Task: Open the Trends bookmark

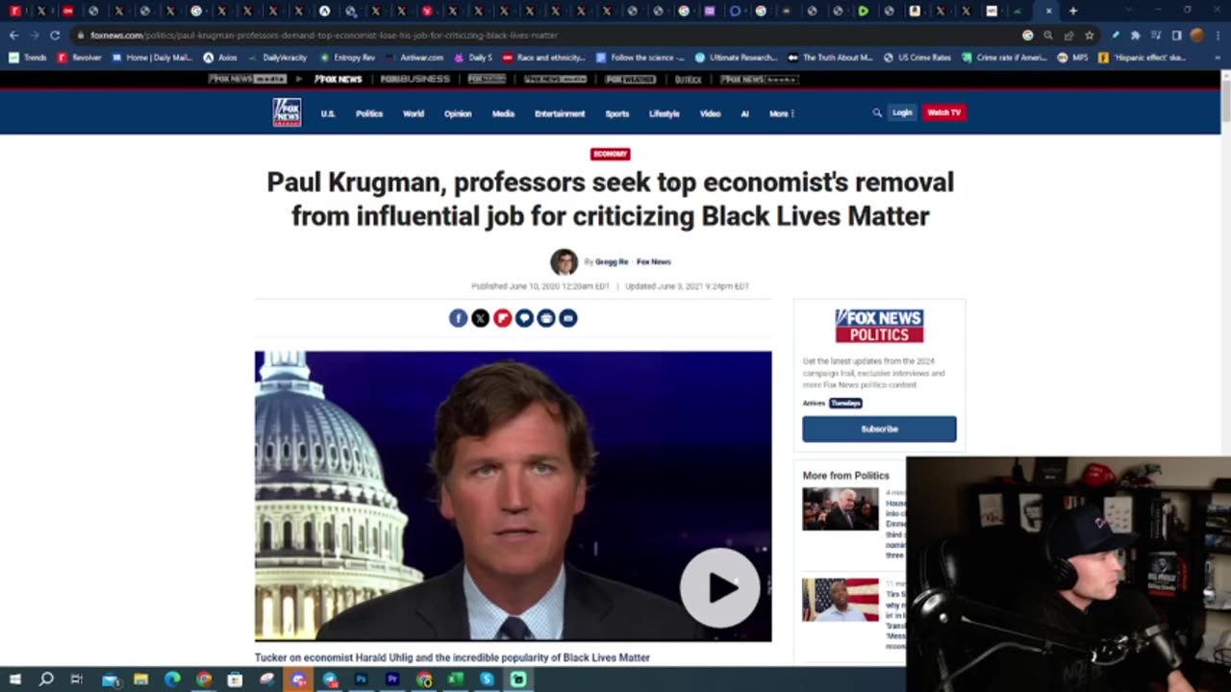Action: coord(27,58)
